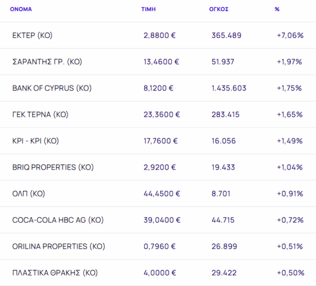Image resolution: width=316 pixels, height=286 pixels.
Task: Click the +7,06% change value
Action: point(290,35)
